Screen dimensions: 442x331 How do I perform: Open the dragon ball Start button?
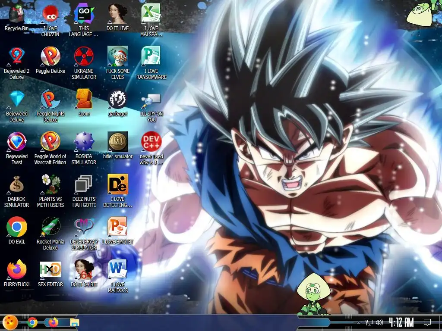10,322
